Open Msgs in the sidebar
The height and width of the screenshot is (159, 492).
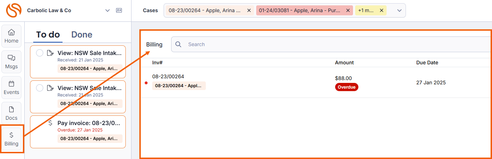pyautogui.click(x=11, y=62)
